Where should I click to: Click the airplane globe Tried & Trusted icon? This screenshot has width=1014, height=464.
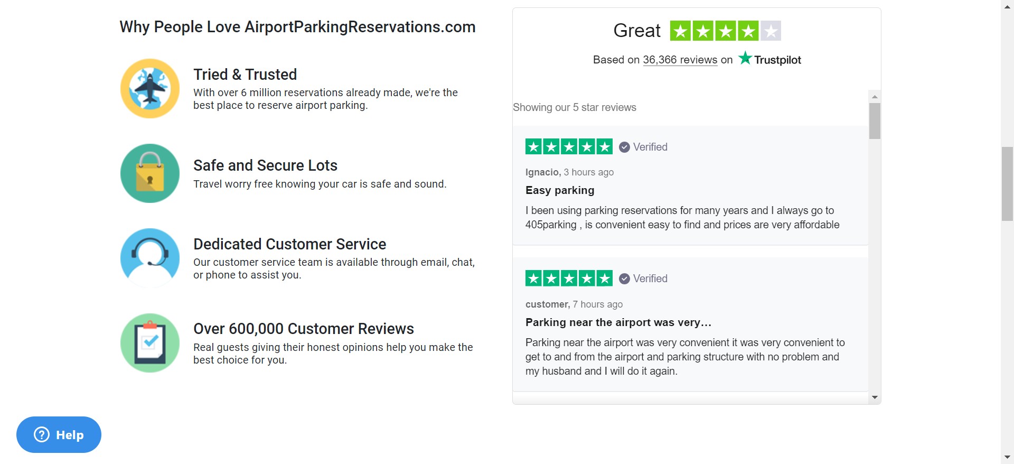150,88
